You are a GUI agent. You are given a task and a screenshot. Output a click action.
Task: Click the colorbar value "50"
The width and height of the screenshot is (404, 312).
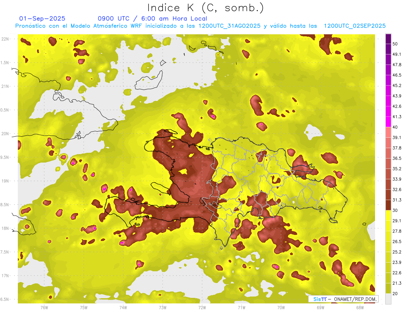pos(396,44)
